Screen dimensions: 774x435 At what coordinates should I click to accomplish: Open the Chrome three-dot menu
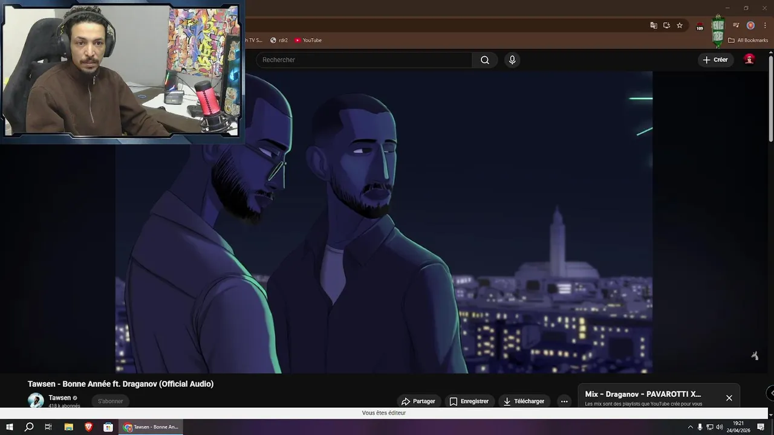coord(765,25)
